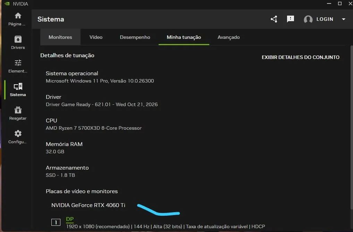Open the Drivers section in sidebar
The height and width of the screenshot is (232, 353).
click(x=18, y=42)
